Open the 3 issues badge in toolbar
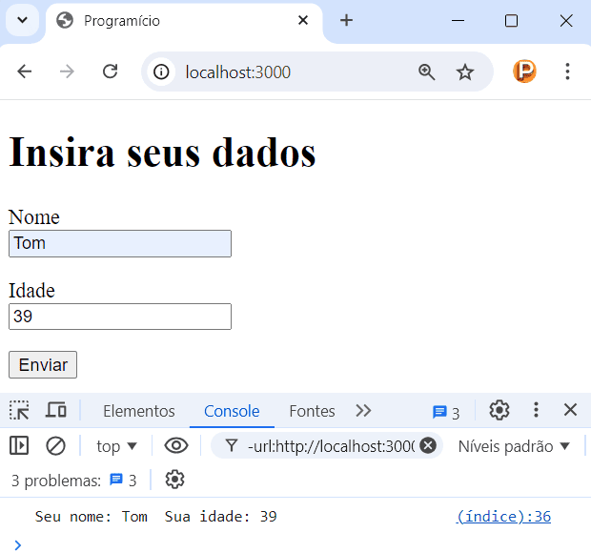The image size is (591, 553). pos(446,413)
